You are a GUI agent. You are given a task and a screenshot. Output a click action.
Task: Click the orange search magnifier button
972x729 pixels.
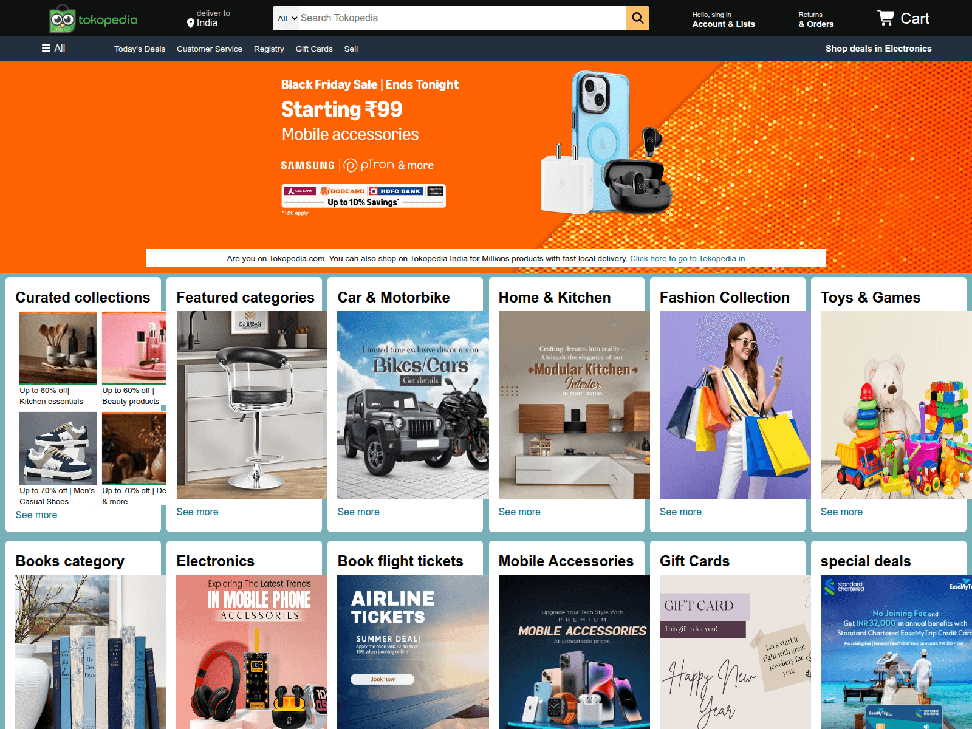637,18
